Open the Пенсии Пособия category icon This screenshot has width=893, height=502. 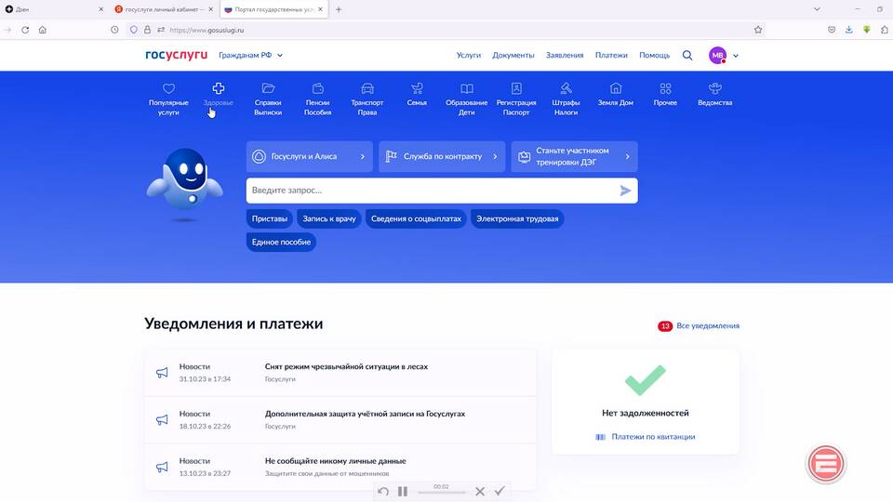[317, 89]
